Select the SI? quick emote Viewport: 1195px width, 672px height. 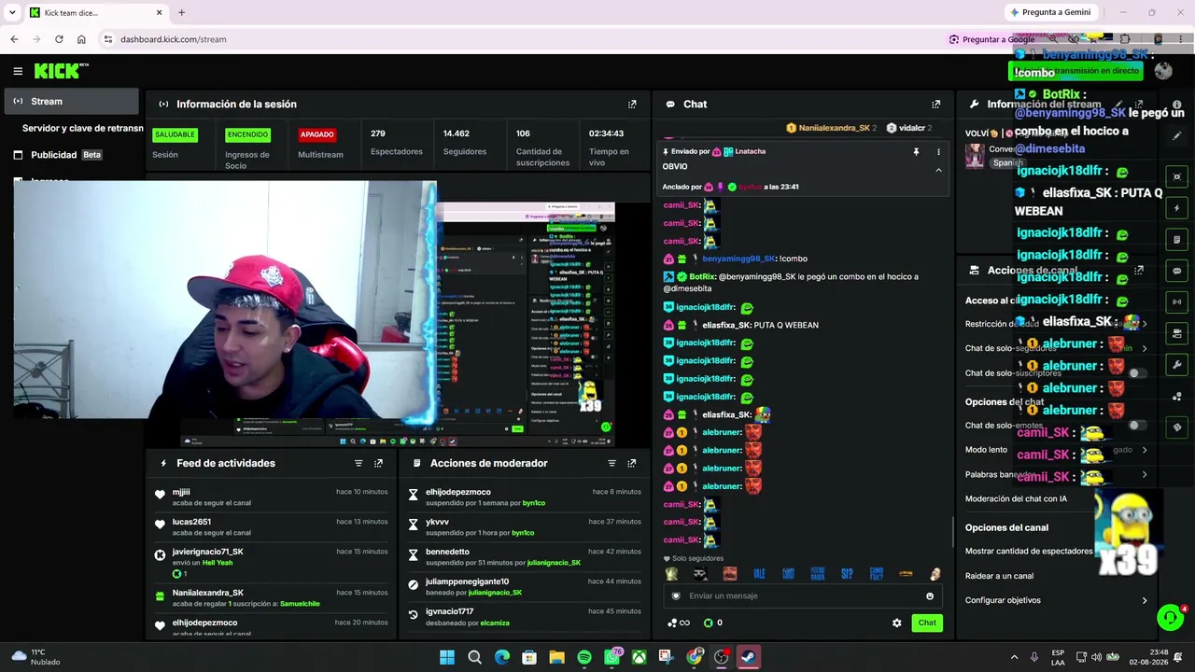(x=847, y=574)
